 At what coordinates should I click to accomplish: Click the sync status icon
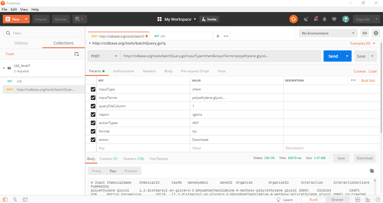tap(294, 19)
